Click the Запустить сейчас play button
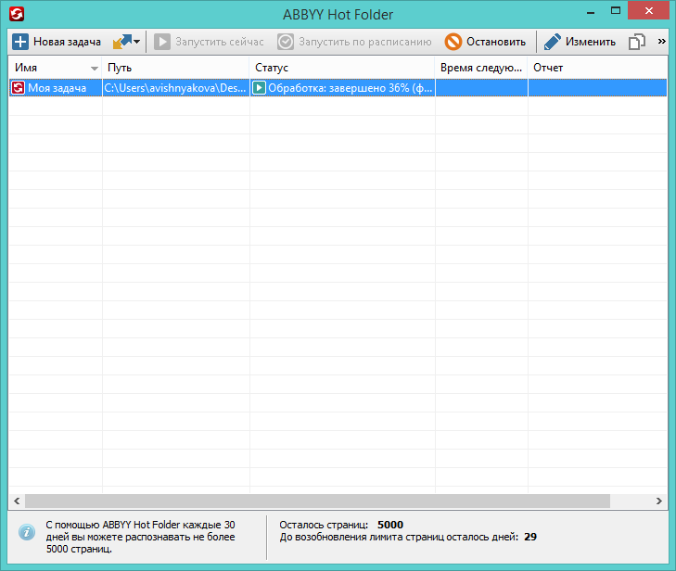 coord(209,42)
